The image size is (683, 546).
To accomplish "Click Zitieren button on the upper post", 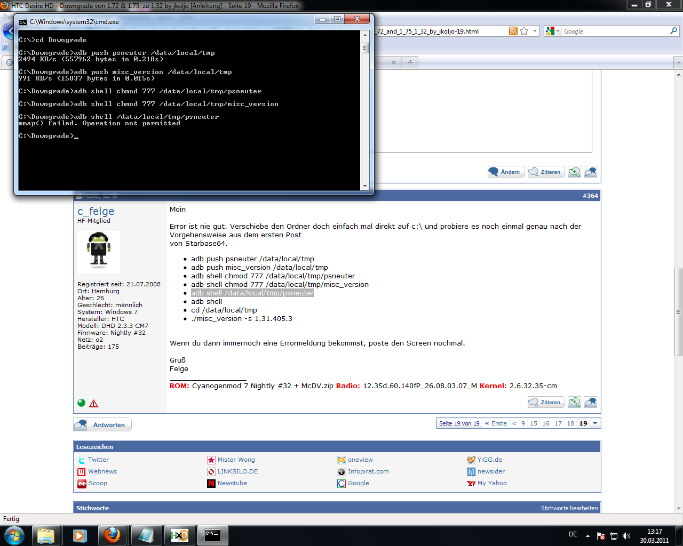I will 546,172.
